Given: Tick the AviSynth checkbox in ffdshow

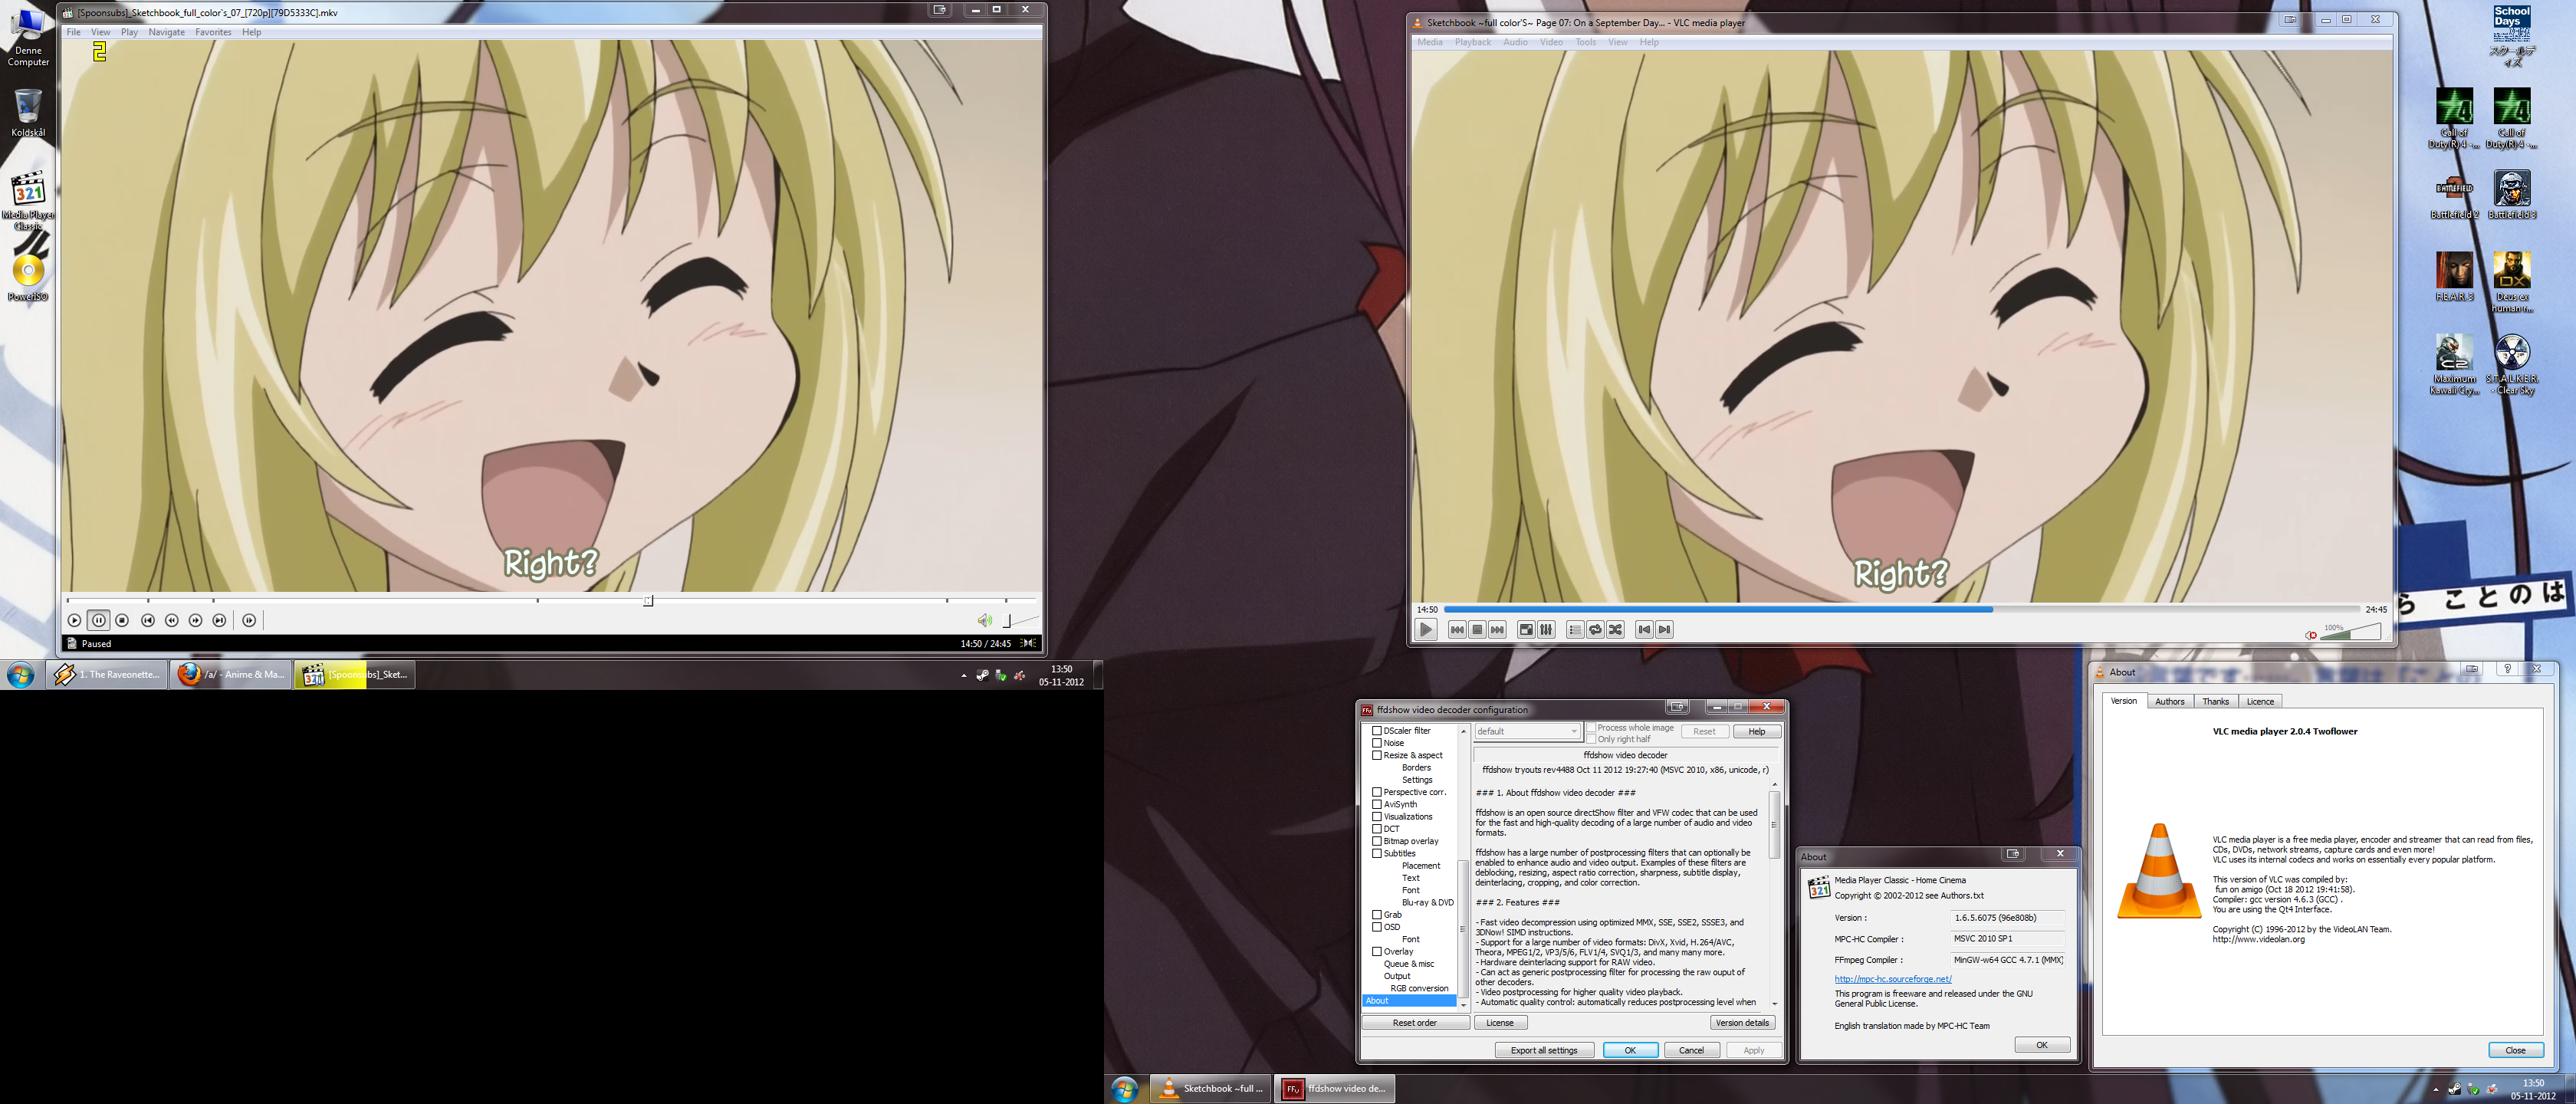Looking at the screenshot, I should tap(1377, 804).
